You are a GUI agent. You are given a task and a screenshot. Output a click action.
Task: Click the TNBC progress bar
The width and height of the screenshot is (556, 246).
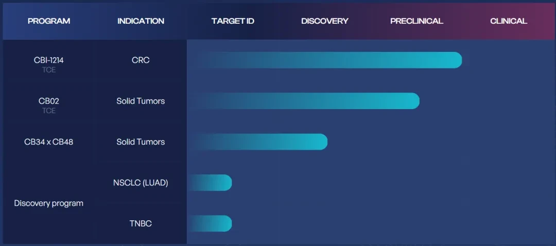(210, 223)
